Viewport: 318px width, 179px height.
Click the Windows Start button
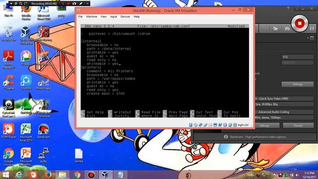click(5, 175)
